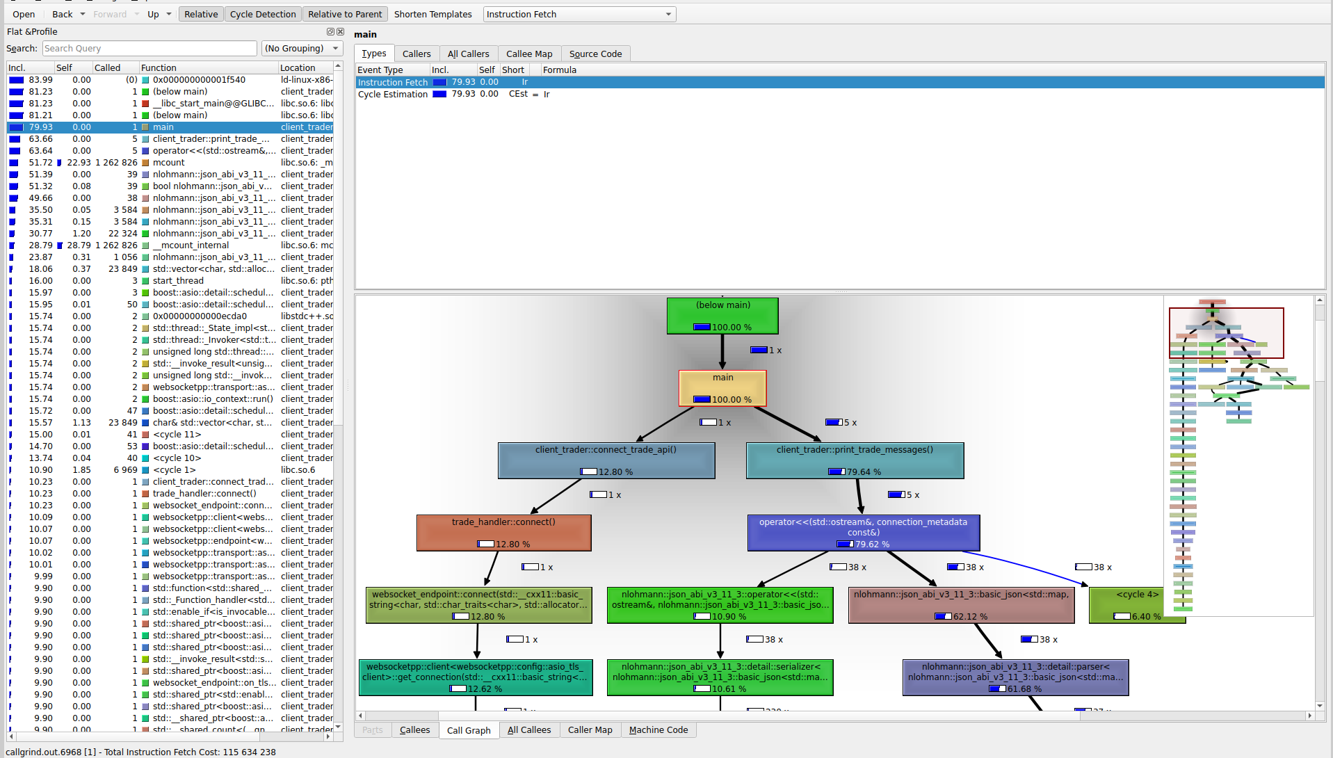Open the (No Grouping) dropdown
Screen dimensions: 1333x758
[x=302, y=49]
